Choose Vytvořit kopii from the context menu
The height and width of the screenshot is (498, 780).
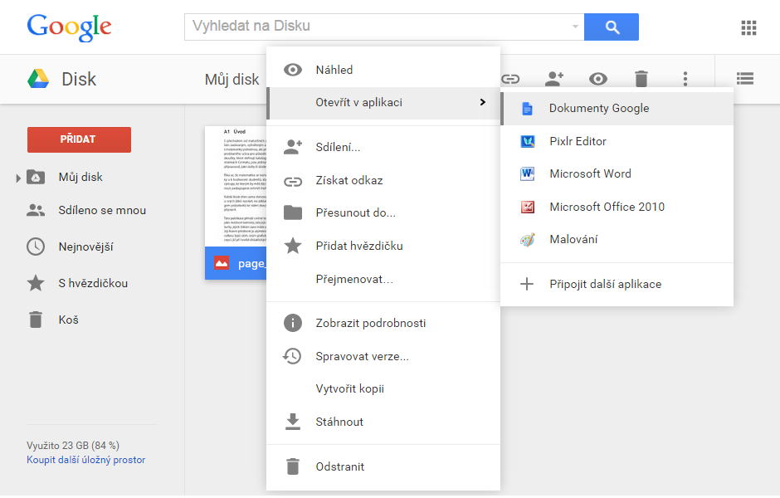383,388
